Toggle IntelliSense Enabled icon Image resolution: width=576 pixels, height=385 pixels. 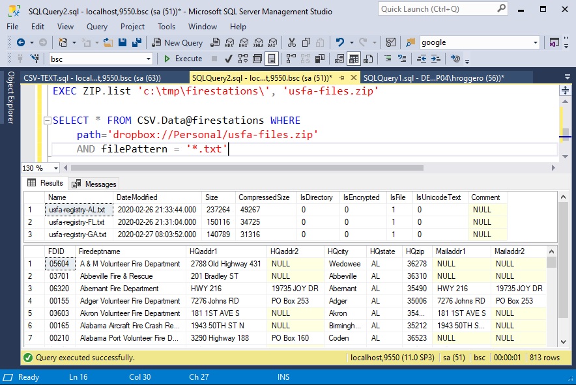[272, 59]
